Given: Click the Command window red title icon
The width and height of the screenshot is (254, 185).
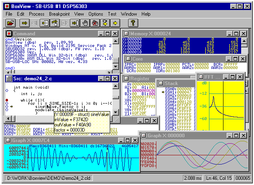Looking at the screenshot, I should pyautogui.click(x=9, y=34).
